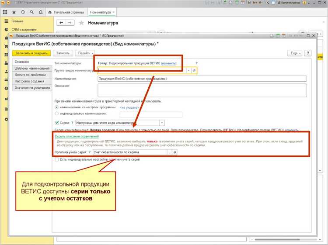This screenshot has height=245, width=328.
Task: Click the Записать и закрыть button
Action: [x=31, y=53]
